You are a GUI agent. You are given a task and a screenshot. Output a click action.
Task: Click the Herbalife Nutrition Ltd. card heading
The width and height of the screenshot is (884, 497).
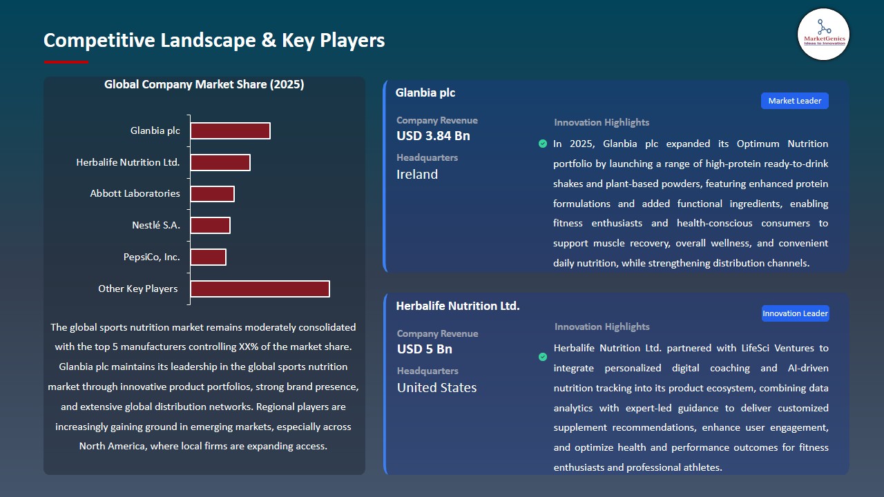tap(458, 305)
